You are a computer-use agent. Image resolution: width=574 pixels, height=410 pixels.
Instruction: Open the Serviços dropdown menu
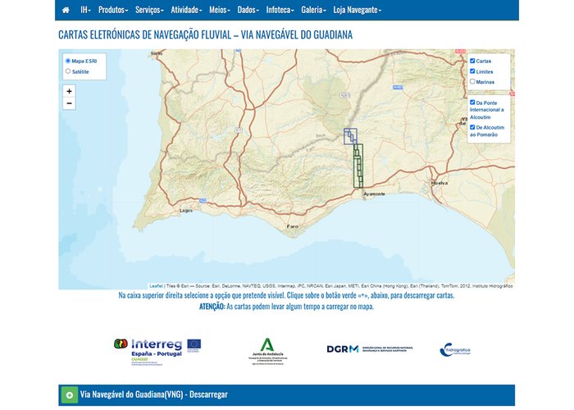click(149, 10)
